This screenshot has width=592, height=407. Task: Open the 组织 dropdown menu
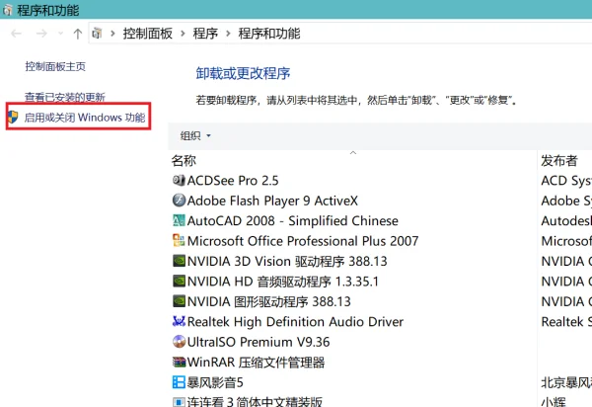[x=195, y=135]
